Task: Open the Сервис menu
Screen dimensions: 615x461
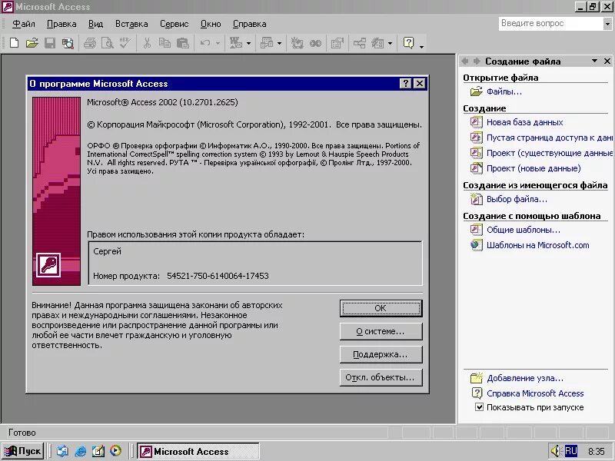Action: [175, 24]
